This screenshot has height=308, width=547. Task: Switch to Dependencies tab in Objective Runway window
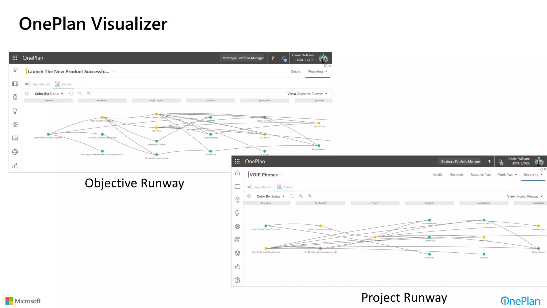pyautogui.click(x=38, y=84)
